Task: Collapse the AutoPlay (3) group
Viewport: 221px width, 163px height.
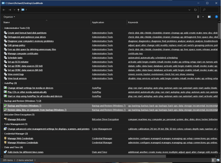Action: pos(2,83)
